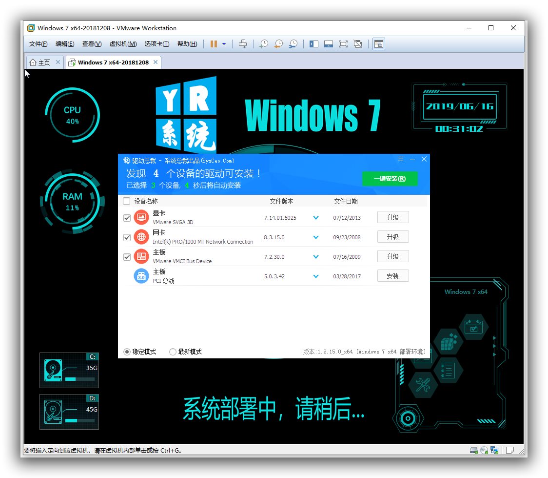
Task: Click the version text 版本:1.9.15.0_x64
Action: click(x=328, y=352)
